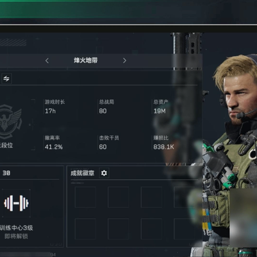This screenshot has width=257, height=257.
Task: Select the 烽火地带 mode title
Action: tap(85, 60)
